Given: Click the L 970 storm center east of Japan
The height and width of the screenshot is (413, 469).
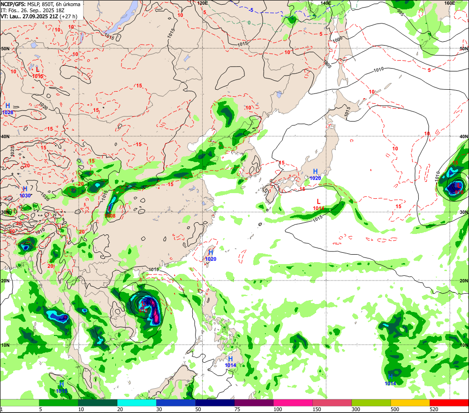Looking at the screenshot, I should coord(459,188).
